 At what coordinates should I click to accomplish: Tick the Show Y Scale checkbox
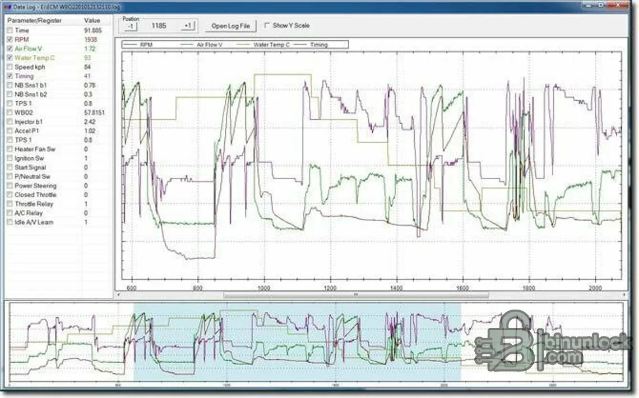[267, 25]
